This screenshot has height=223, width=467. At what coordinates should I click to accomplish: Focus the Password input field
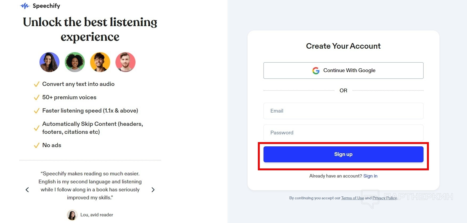click(343, 133)
